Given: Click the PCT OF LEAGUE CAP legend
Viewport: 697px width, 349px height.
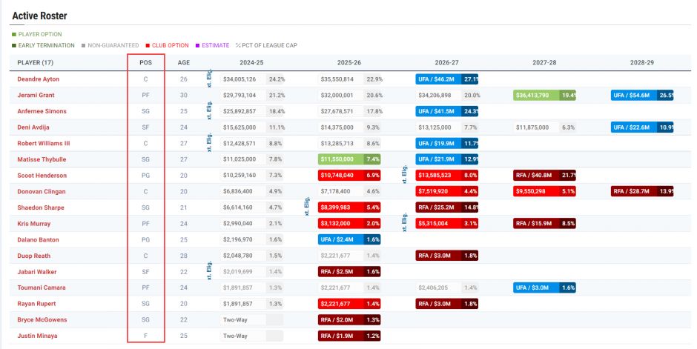Looking at the screenshot, I should pyautogui.click(x=266, y=45).
